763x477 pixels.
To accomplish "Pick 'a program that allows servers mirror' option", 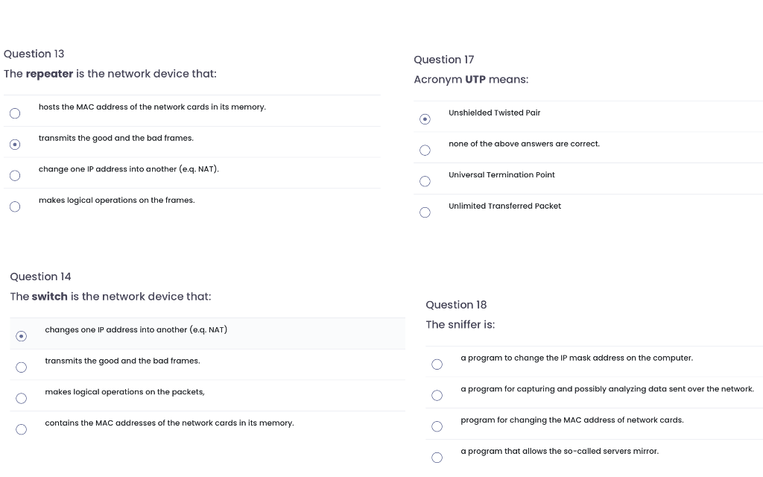I will click(x=437, y=458).
